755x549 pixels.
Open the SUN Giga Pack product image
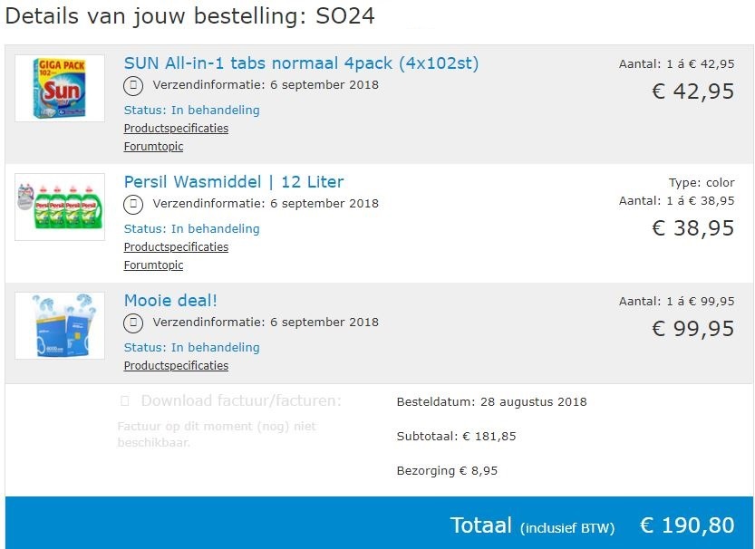point(60,88)
